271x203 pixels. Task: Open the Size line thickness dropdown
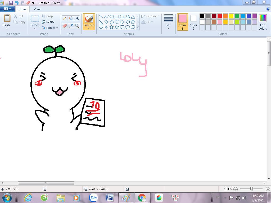coord(168,22)
